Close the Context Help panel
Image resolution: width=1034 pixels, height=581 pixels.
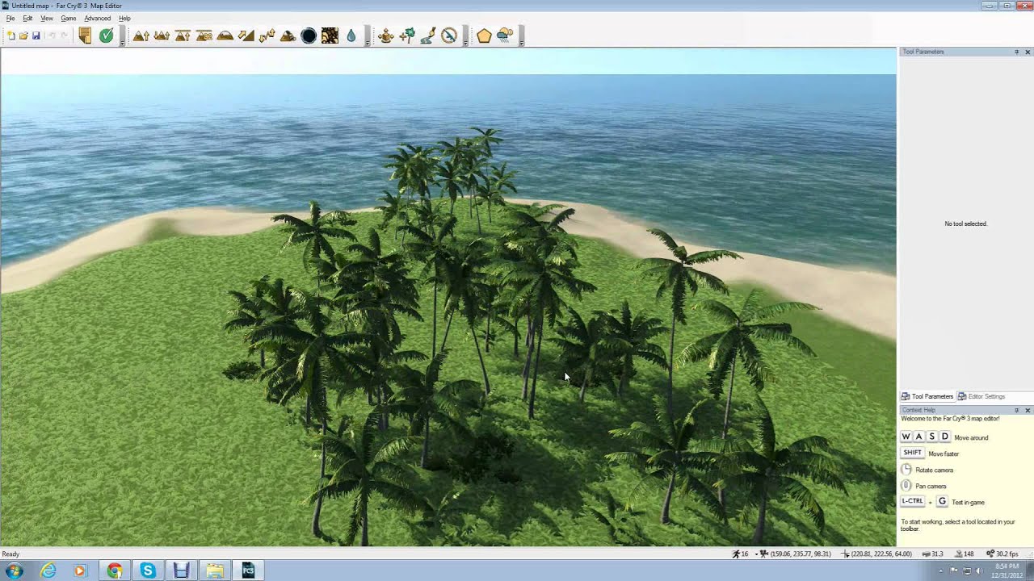coord(1028,410)
